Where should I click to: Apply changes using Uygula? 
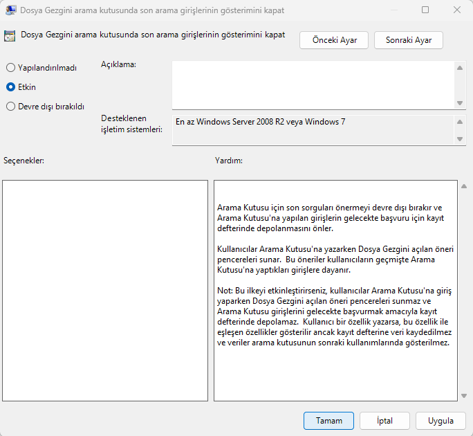pyautogui.click(x=440, y=420)
